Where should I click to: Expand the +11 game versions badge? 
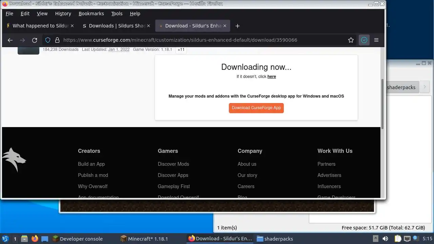[181, 49]
